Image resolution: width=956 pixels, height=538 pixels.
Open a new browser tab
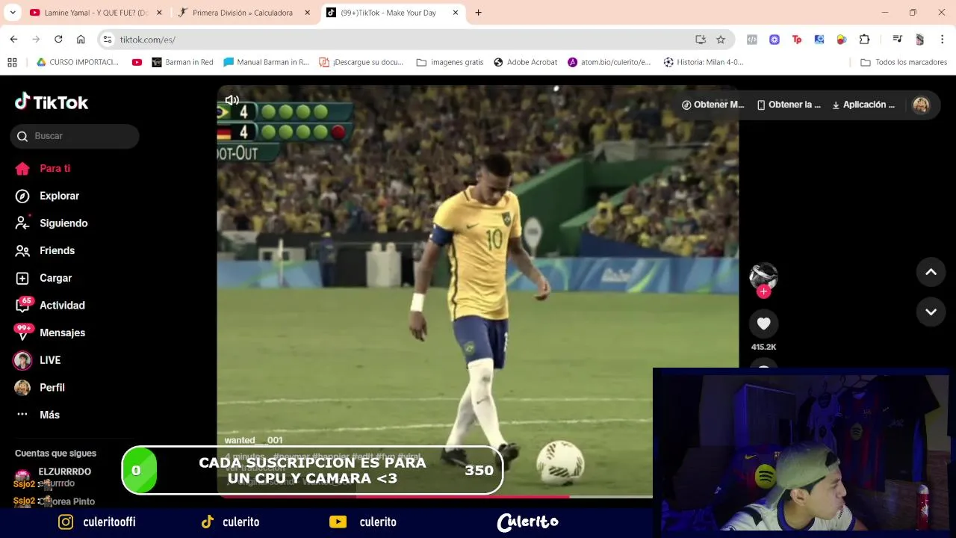(478, 13)
